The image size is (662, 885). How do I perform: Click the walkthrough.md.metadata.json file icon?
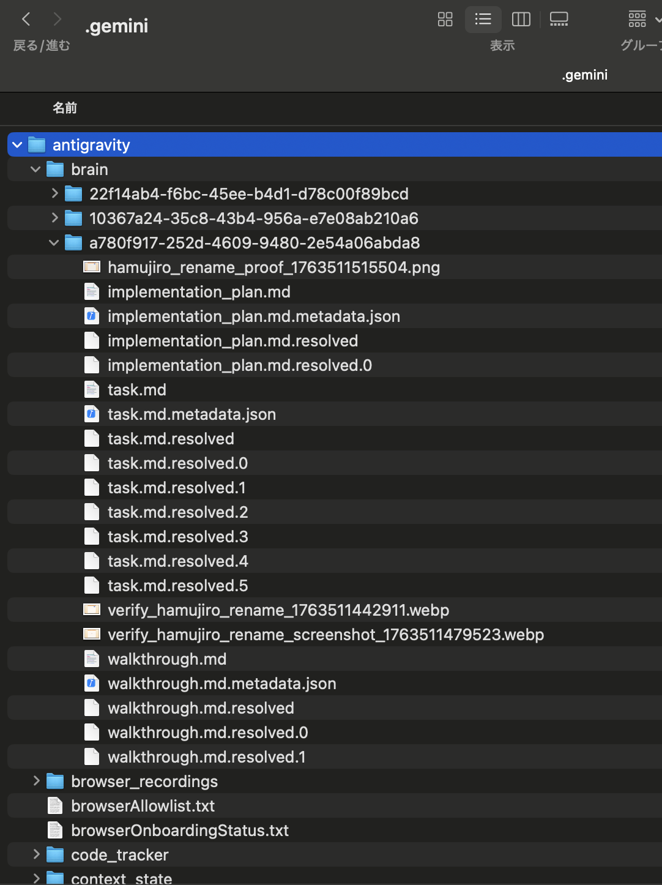(92, 684)
